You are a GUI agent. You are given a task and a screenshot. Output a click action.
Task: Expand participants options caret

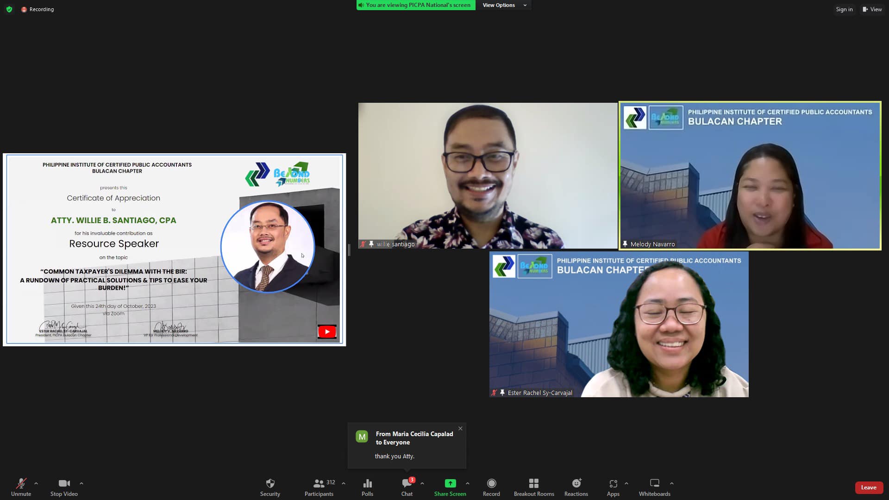pos(344,483)
